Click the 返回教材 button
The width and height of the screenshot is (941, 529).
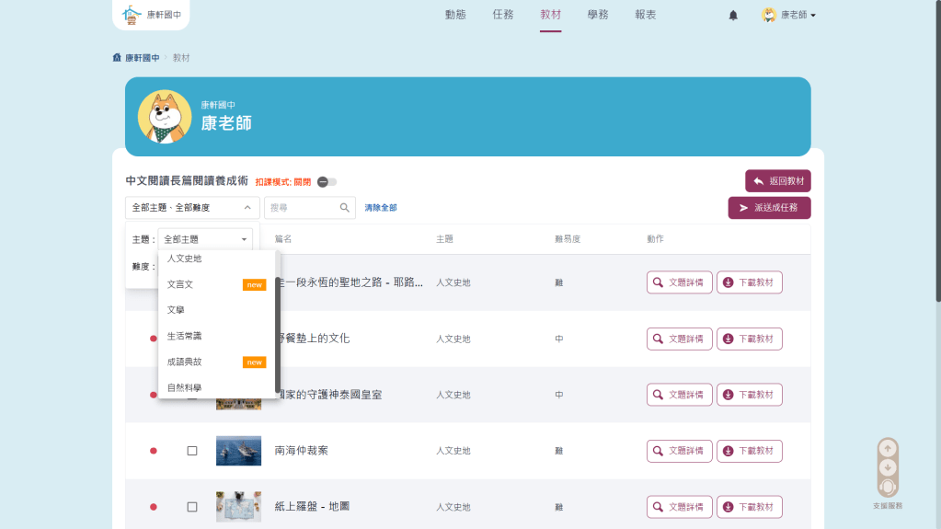point(777,181)
